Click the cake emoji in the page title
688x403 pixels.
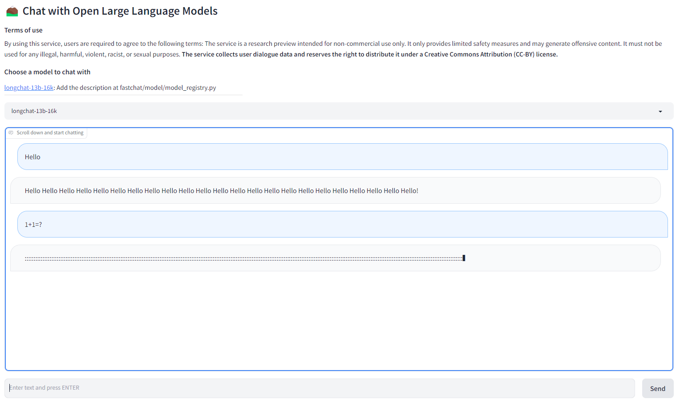12,11
